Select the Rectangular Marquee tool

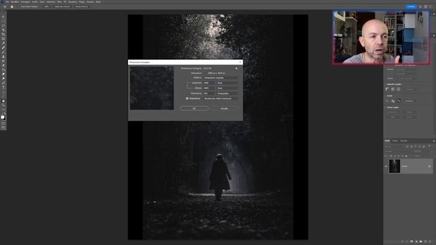click(x=3, y=21)
